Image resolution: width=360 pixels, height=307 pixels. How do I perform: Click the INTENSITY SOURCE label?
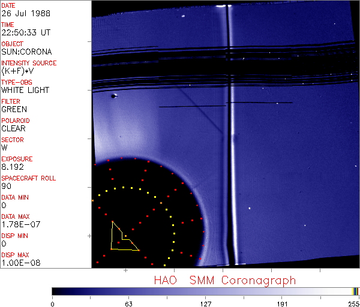(29, 63)
